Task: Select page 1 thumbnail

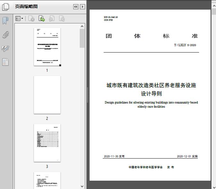Action: pyautogui.click(x=47, y=47)
